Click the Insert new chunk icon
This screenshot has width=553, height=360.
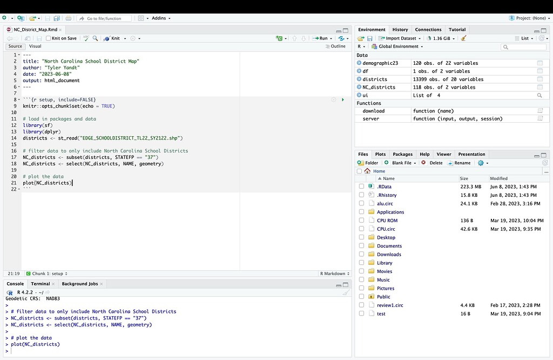click(279, 38)
